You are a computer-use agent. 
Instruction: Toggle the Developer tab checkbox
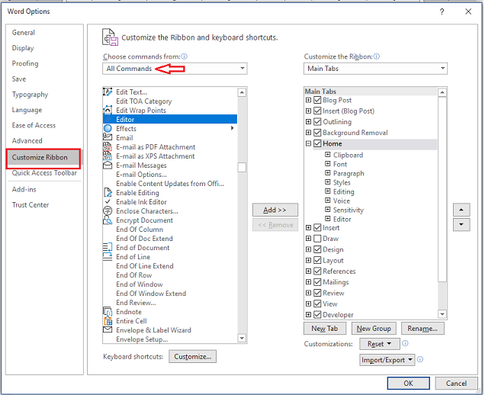[317, 315]
